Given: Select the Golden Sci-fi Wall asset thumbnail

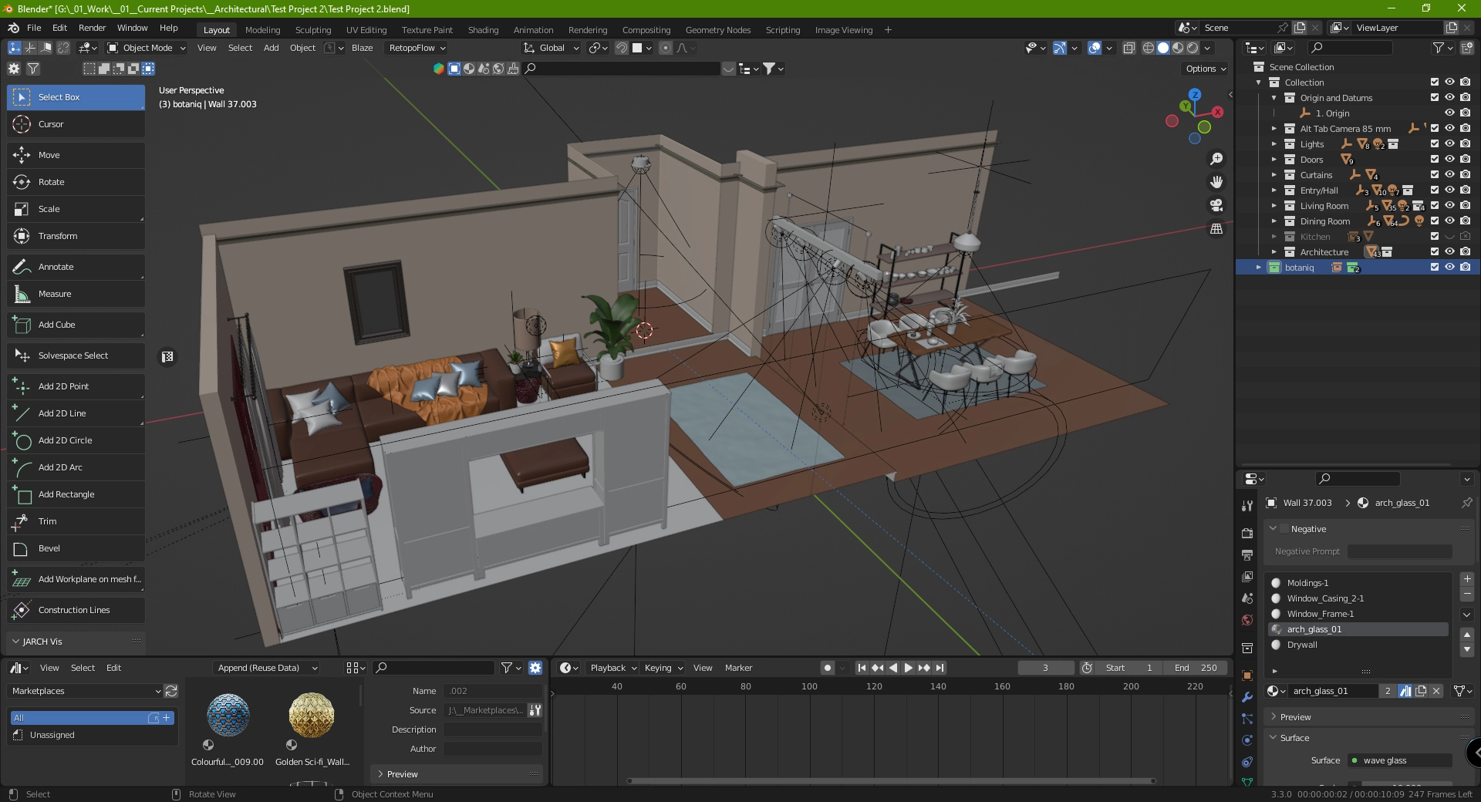Looking at the screenshot, I should click(x=312, y=715).
